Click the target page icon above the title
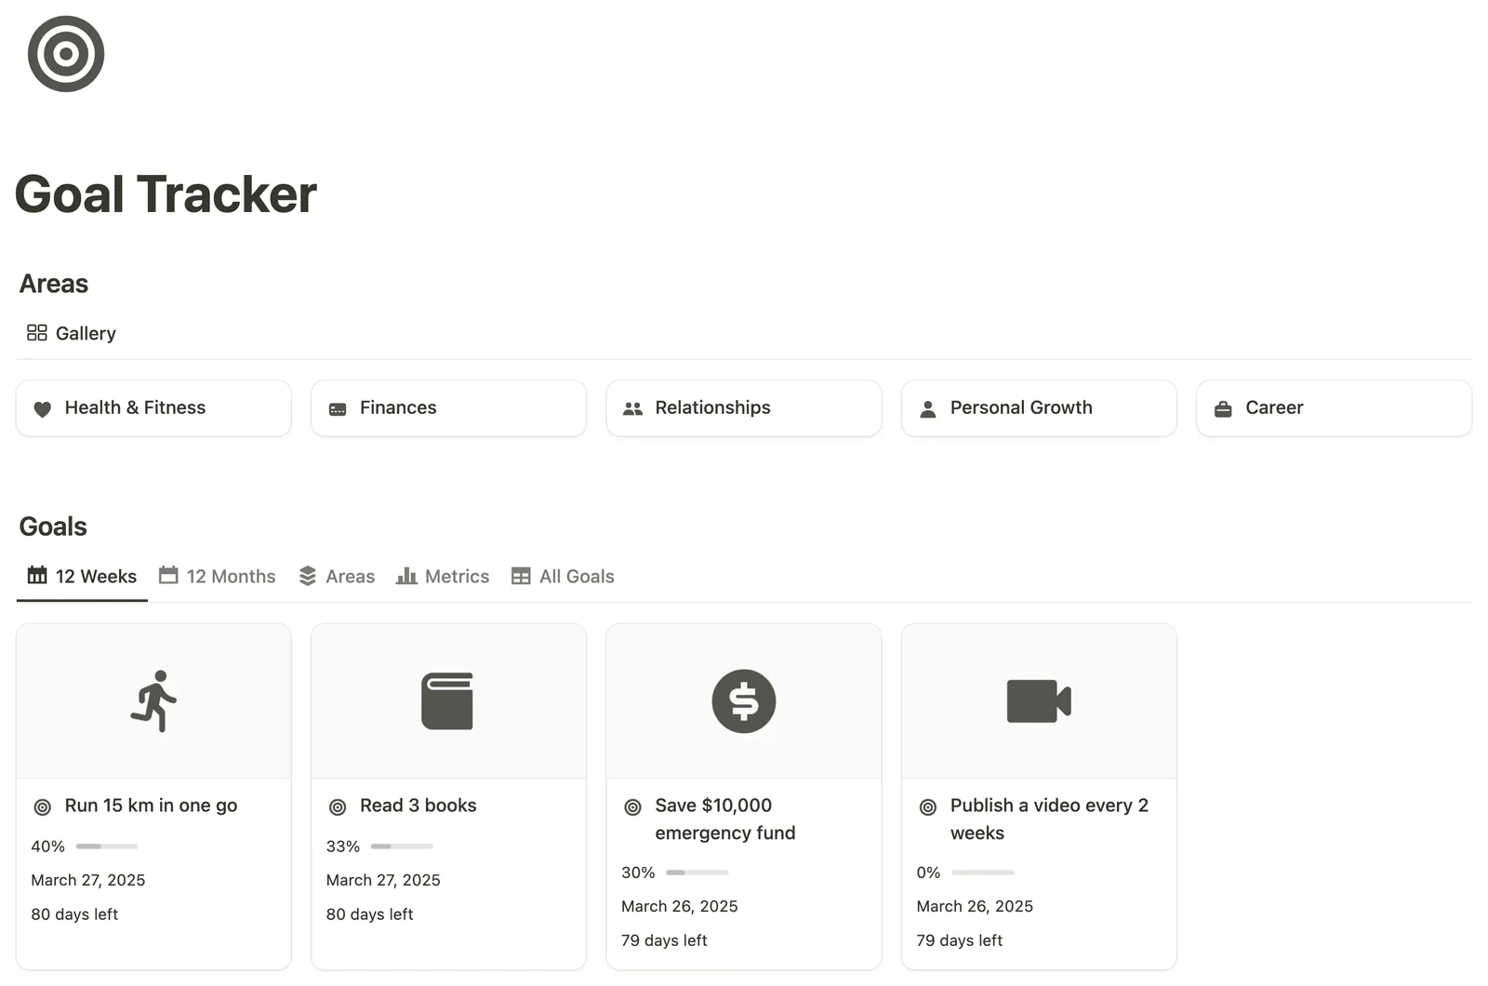The image size is (1488, 986). [x=66, y=54]
